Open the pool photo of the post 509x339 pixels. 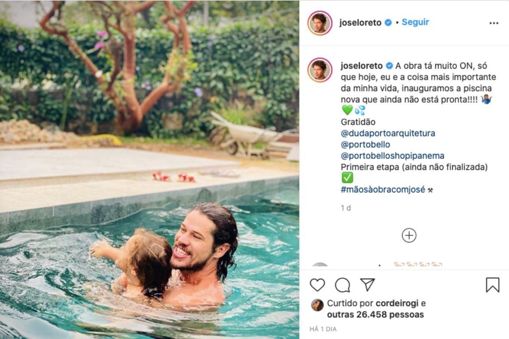click(149, 169)
